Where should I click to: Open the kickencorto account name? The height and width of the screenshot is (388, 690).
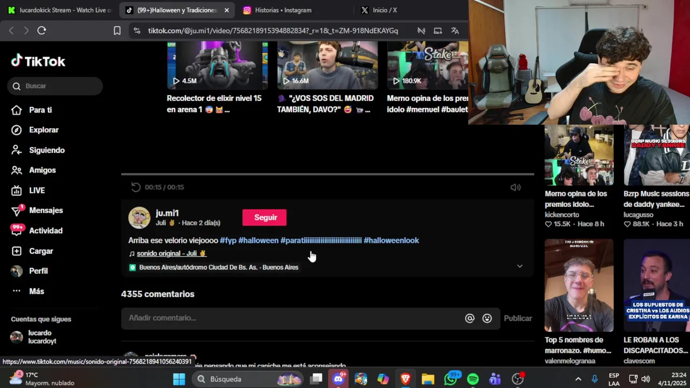pos(562,214)
